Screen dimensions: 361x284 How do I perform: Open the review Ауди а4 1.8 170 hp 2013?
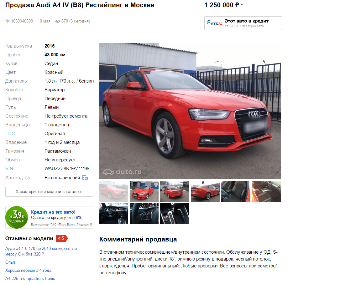click(41, 251)
